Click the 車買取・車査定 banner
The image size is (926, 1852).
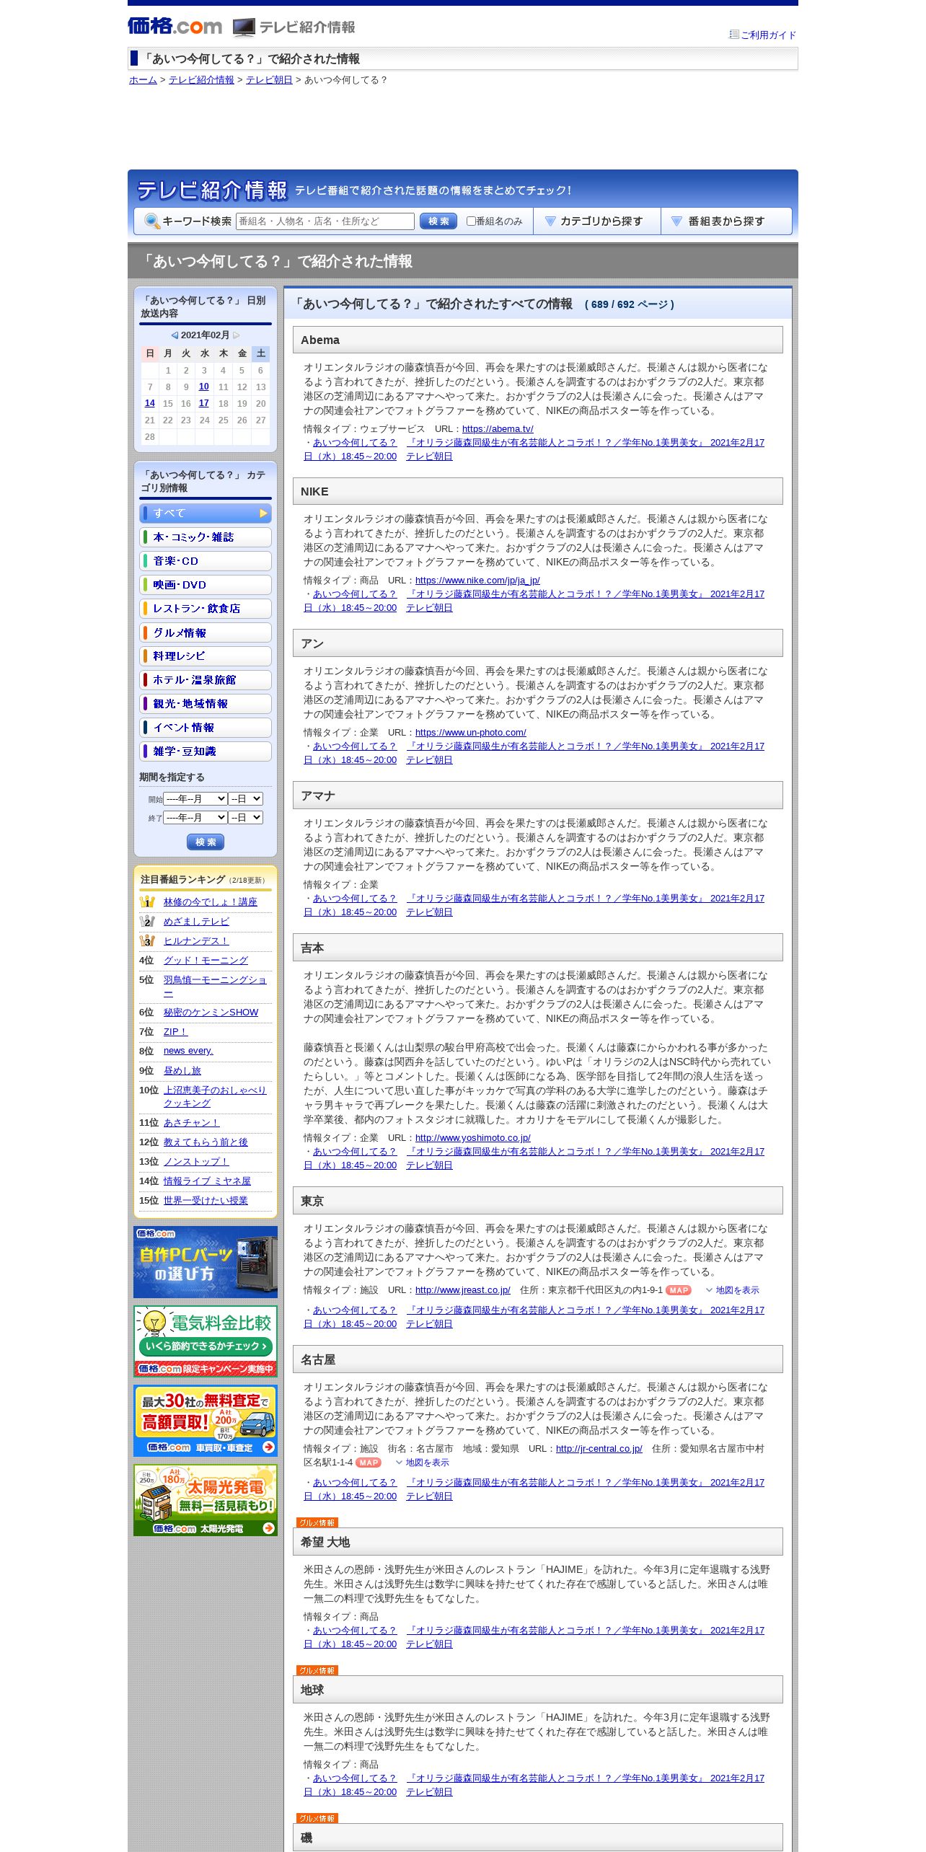click(x=206, y=1421)
